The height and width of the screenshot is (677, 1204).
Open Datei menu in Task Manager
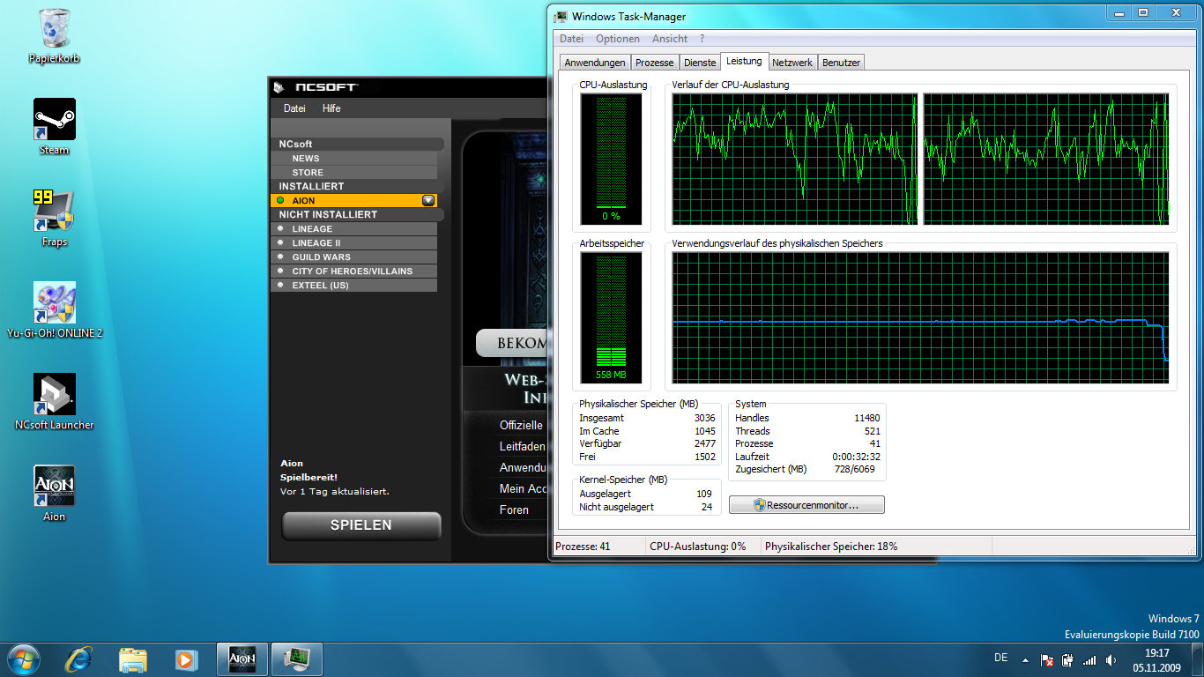tap(571, 39)
